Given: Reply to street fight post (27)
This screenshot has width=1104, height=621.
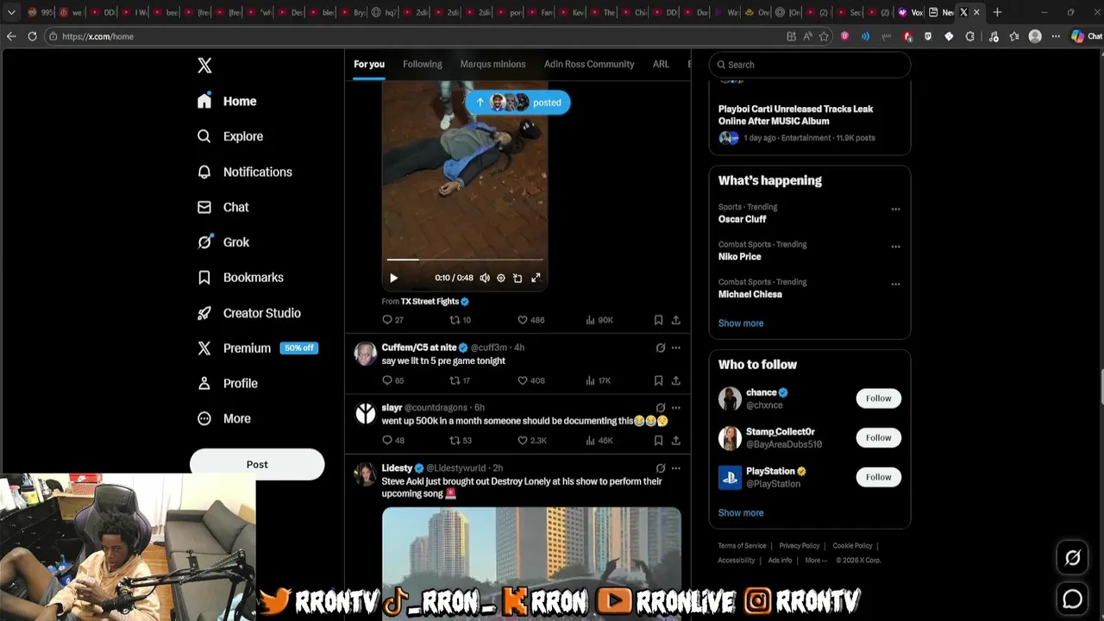Looking at the screenshot, I should pos(392,320).
